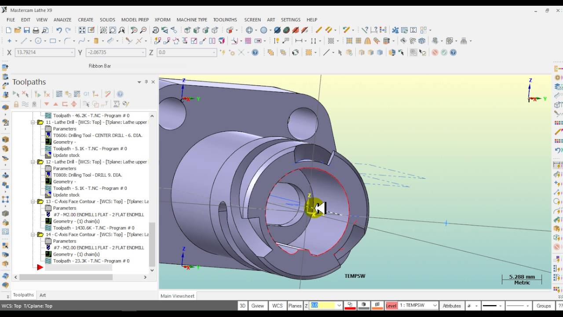Open the SOLIDS menu

(107, 20)
